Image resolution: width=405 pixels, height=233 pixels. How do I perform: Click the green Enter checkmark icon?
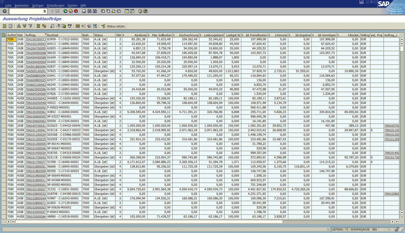pyautogui.click(x=4, y=11)
